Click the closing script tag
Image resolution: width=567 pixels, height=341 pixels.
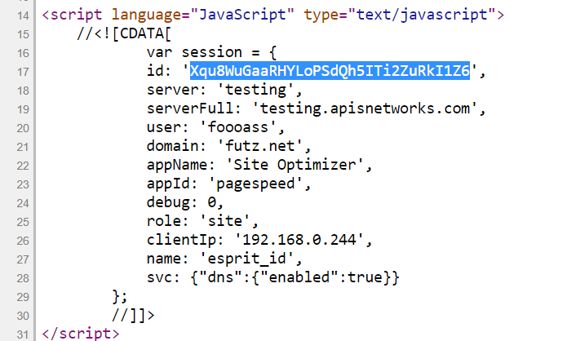pyautogui.click(x=78, y=333)
